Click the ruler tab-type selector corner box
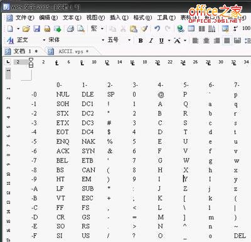This screenshot has height=242, width=251. coord(8,62)
